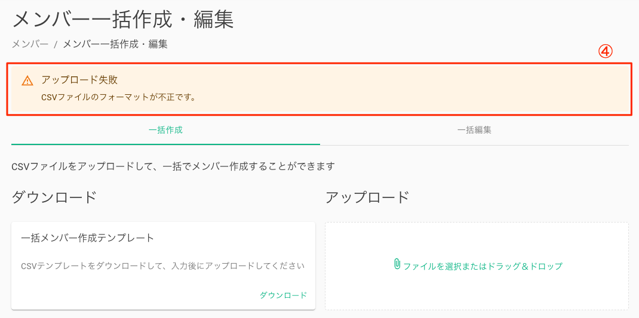Click the メンバー一括作成・編集 page heading
Screen dimensions: 639x318
pos(123,19)
